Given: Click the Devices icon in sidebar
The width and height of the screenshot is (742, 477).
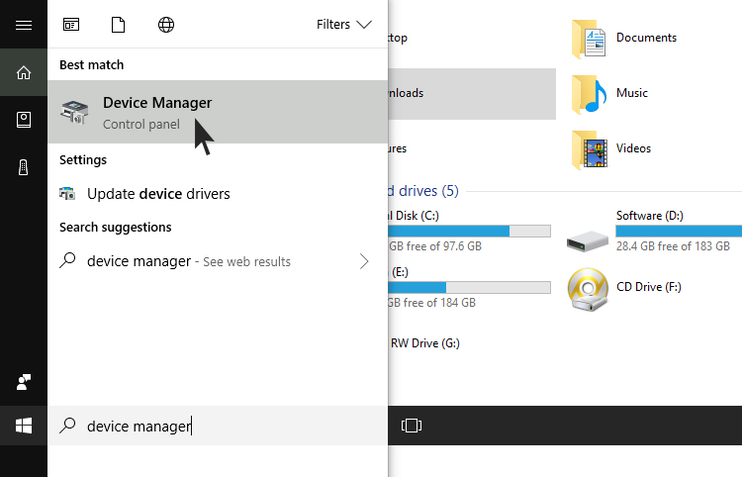Looking at the screenshot, I should [x=24, y=167].
